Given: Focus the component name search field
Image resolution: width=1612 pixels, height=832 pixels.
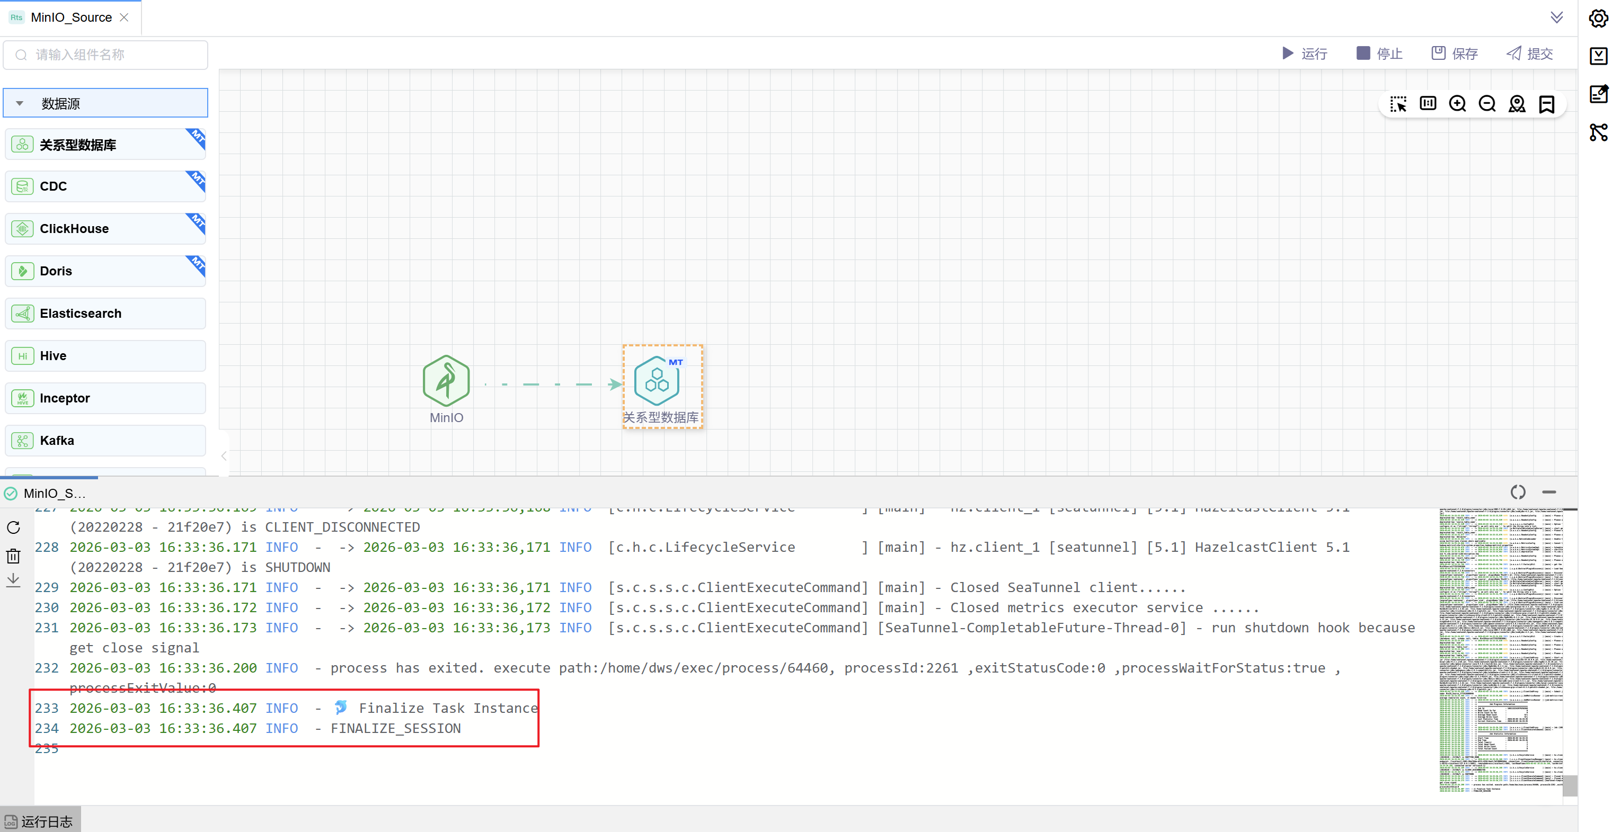Looking at the screenshot, I should 113,55.
